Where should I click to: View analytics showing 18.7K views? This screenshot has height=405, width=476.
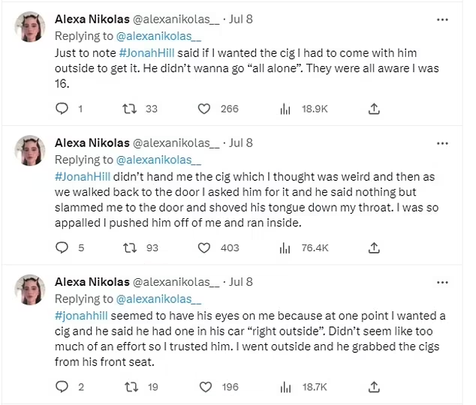point(285,387)
